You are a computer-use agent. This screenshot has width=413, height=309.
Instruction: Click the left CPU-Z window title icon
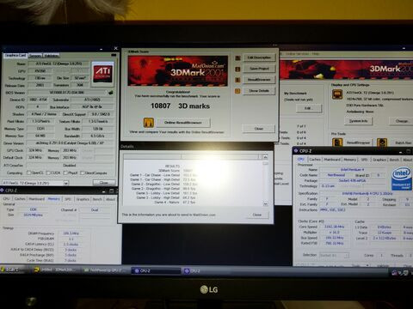pos(2,191)
